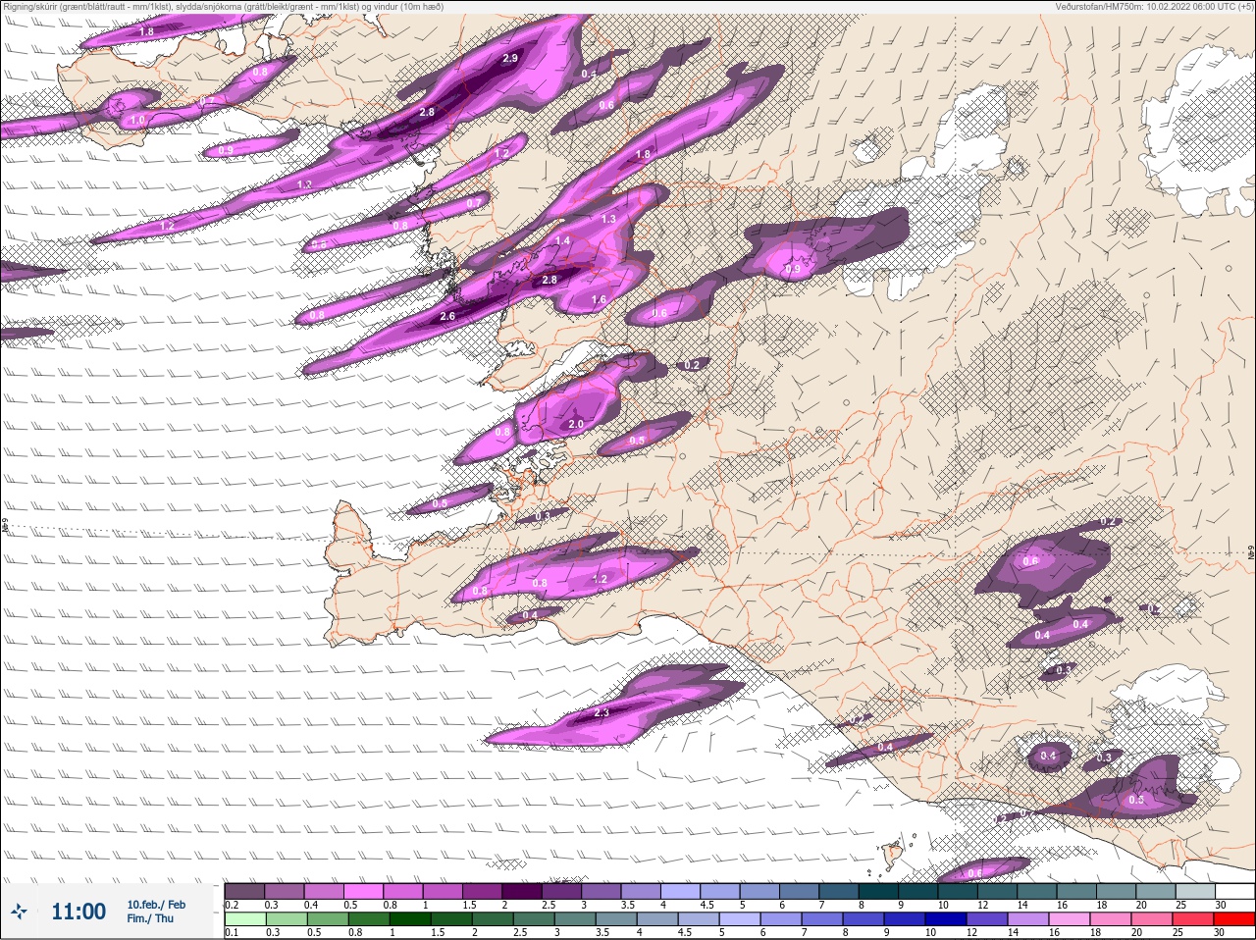Click the 11:00 forecast time display
The image size is (1256, 940).
point(78,912)
